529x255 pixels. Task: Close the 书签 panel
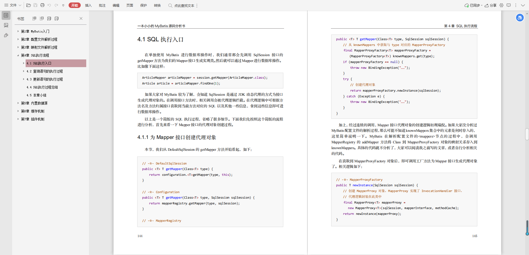[x=81, y=18]
